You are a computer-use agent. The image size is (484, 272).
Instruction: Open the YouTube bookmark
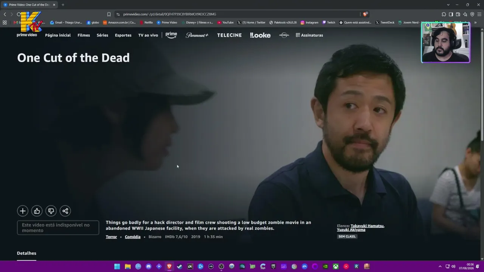click(x=225, y=23)
